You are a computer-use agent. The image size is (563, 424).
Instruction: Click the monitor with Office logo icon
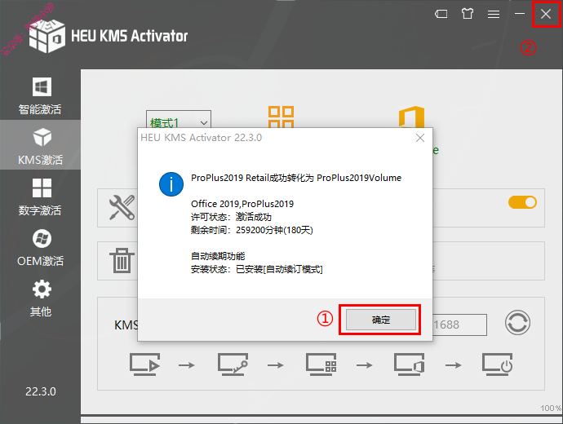(x=409, y=364)
